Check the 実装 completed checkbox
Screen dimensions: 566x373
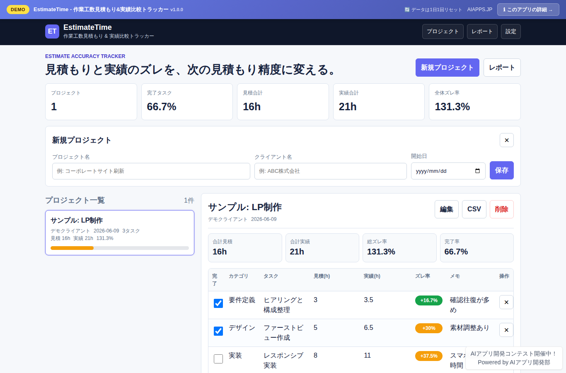click(x=218, y=359)
